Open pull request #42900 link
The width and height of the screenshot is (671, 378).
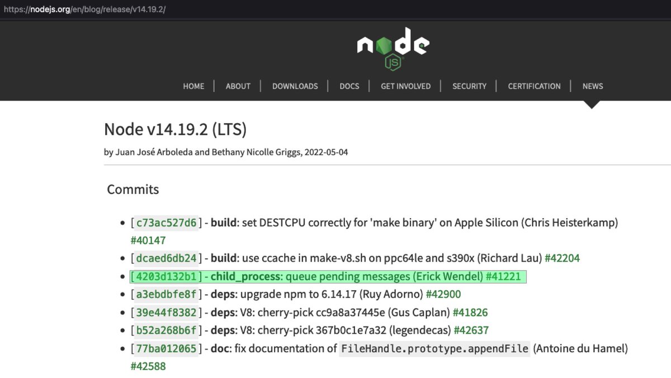(x=443, y=294)
